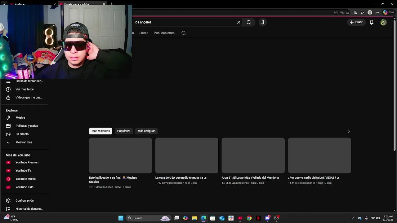
Task: Click the next arrow on video row
Action: pos(349,131)
